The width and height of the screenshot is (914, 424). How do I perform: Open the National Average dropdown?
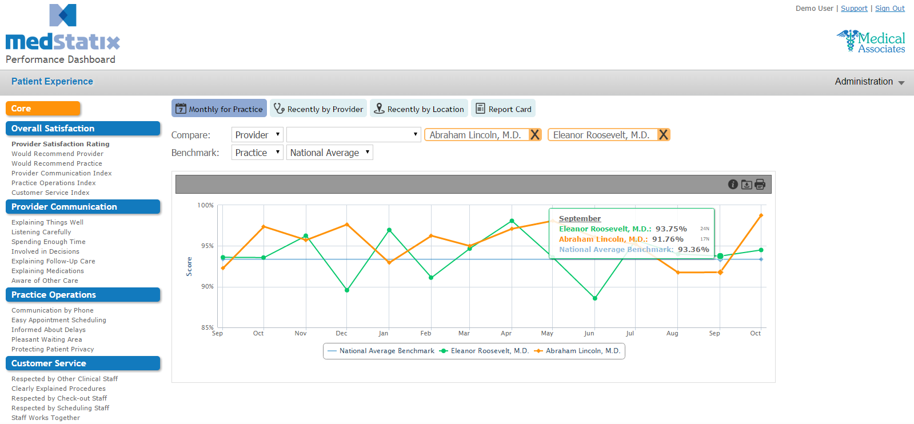coord(330,153)
